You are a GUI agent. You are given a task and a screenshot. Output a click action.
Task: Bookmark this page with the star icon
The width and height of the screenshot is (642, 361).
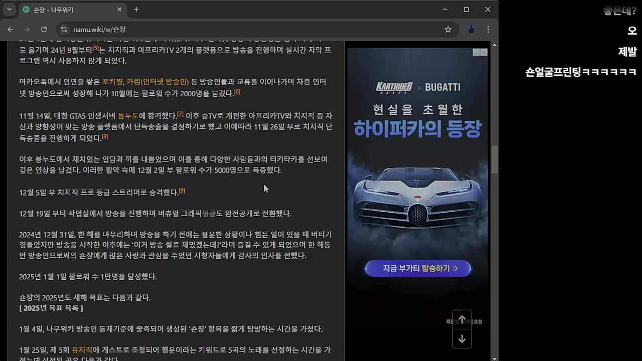(448, 30)
